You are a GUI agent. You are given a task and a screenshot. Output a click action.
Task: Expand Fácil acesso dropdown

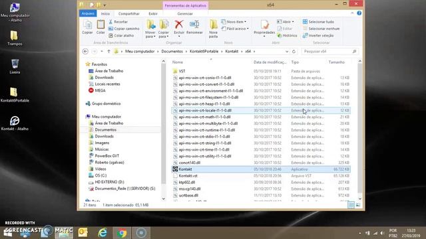pos(235,29)
